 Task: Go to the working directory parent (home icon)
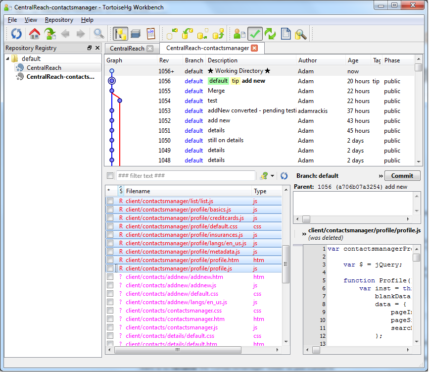[x=34, y=34]
